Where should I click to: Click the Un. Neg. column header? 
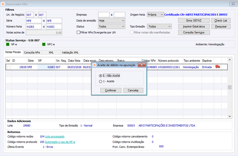[61, 61]
